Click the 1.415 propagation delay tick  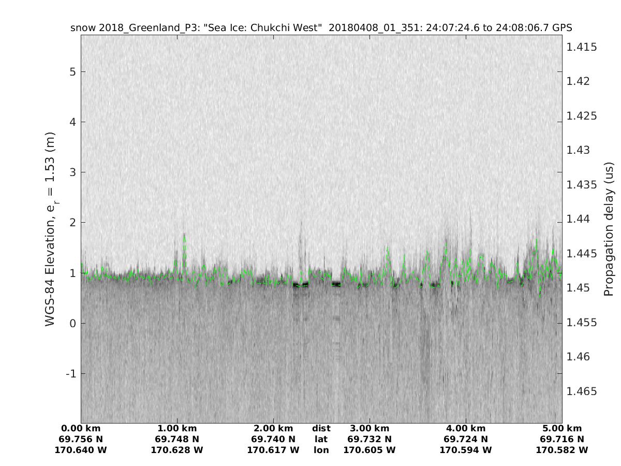coord(582,47)
